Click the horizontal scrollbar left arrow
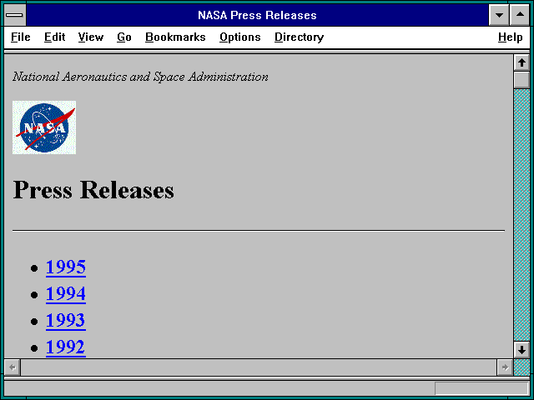This screenshot has width=534, height=400. point(13,367)
